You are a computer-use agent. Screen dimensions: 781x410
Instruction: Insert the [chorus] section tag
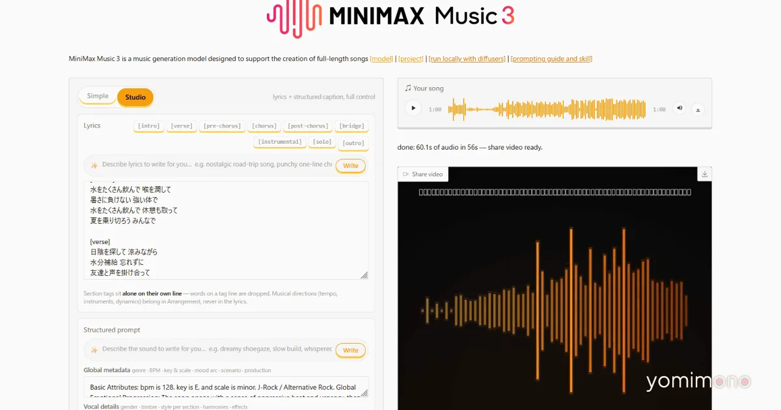[264, 126]
